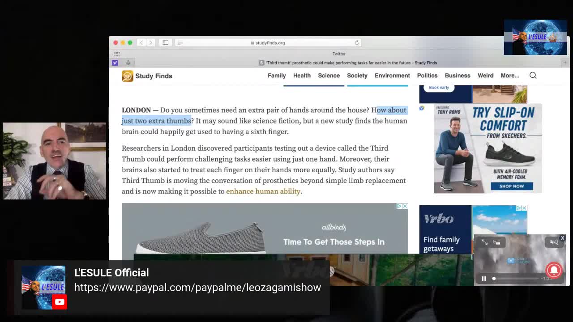The width and height of the screenshot is (573, 322).
Task: Open the Science menu item
Action: tap(329, 76)
